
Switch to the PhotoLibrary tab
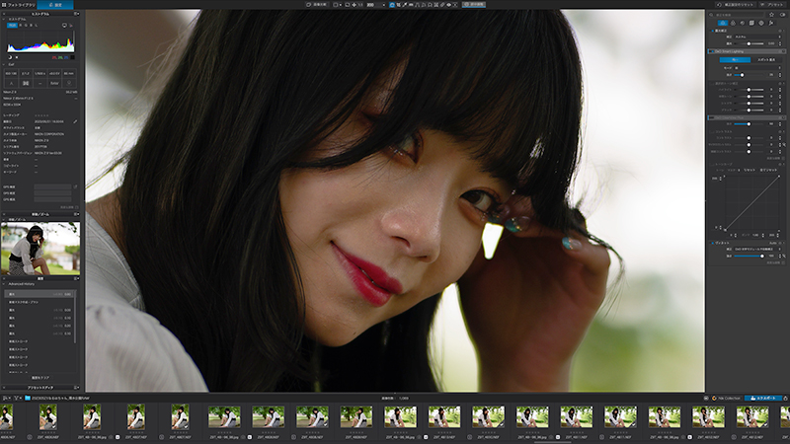pos(19,5)
